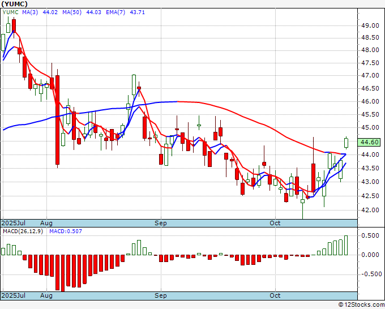Click the 42.50 price axis label
Screen dimensions: 385x309
370,196
